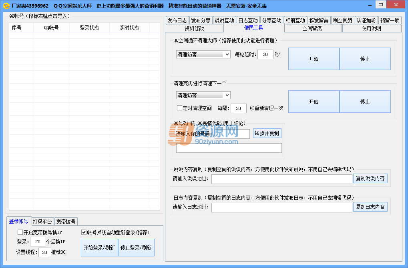Click 开始登录/刷新 button

pos(99,248)
